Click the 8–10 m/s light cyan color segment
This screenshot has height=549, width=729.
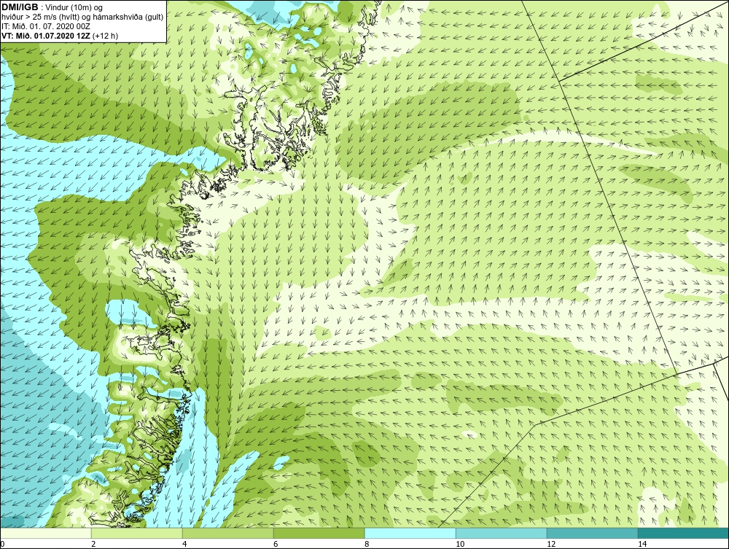[x=410, y=533]
